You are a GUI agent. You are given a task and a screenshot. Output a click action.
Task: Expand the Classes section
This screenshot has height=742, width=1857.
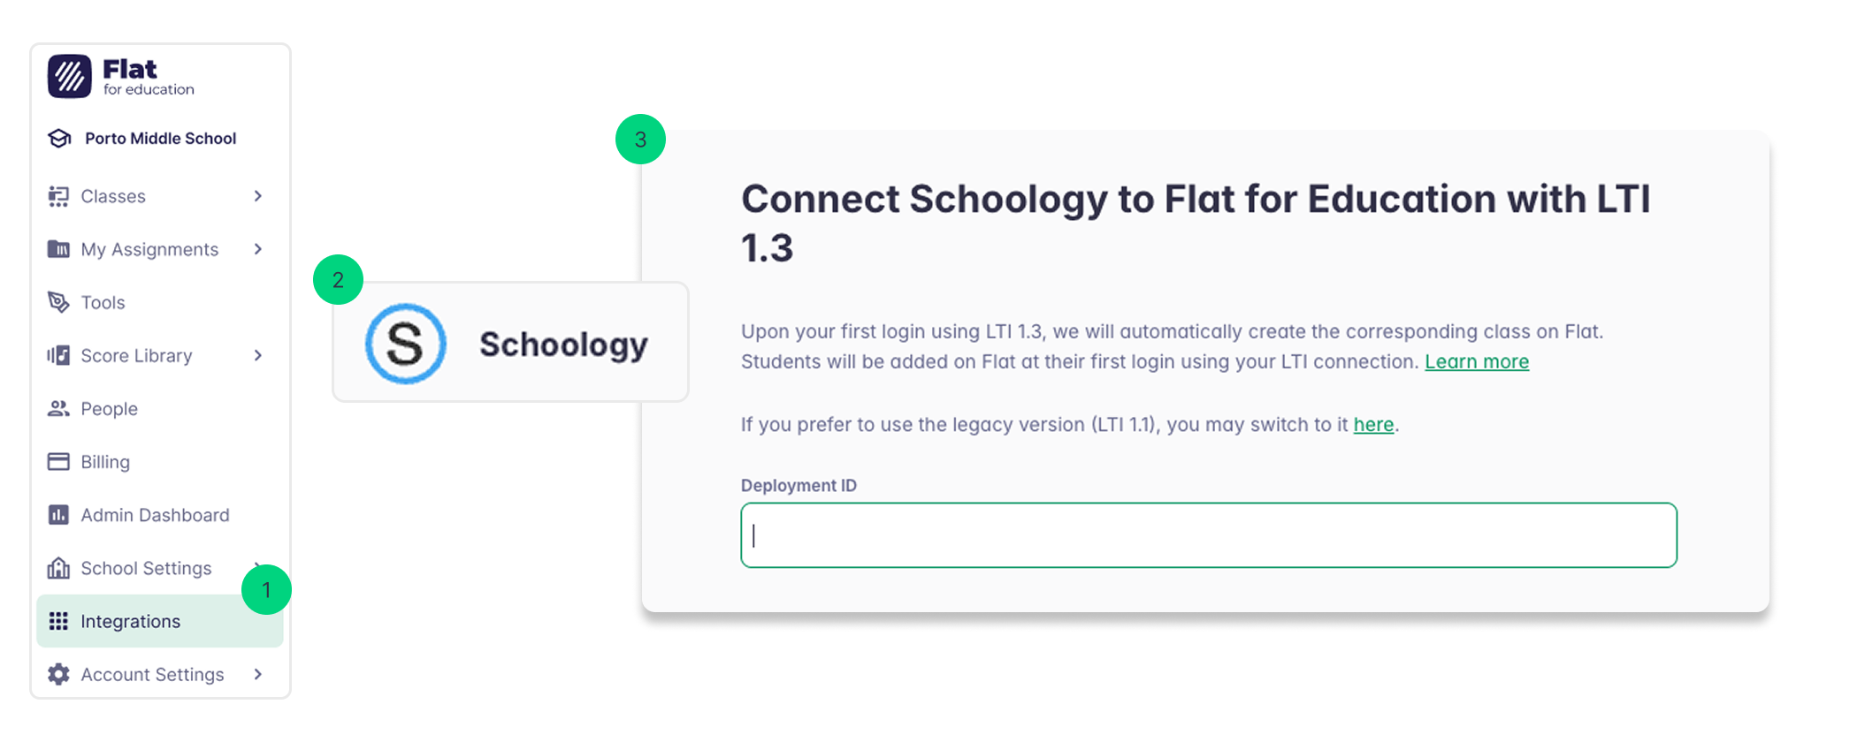(x=258, y=196)
